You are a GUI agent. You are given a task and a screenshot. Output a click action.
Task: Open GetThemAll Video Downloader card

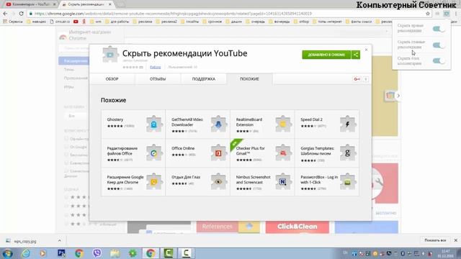click(197, 124)
